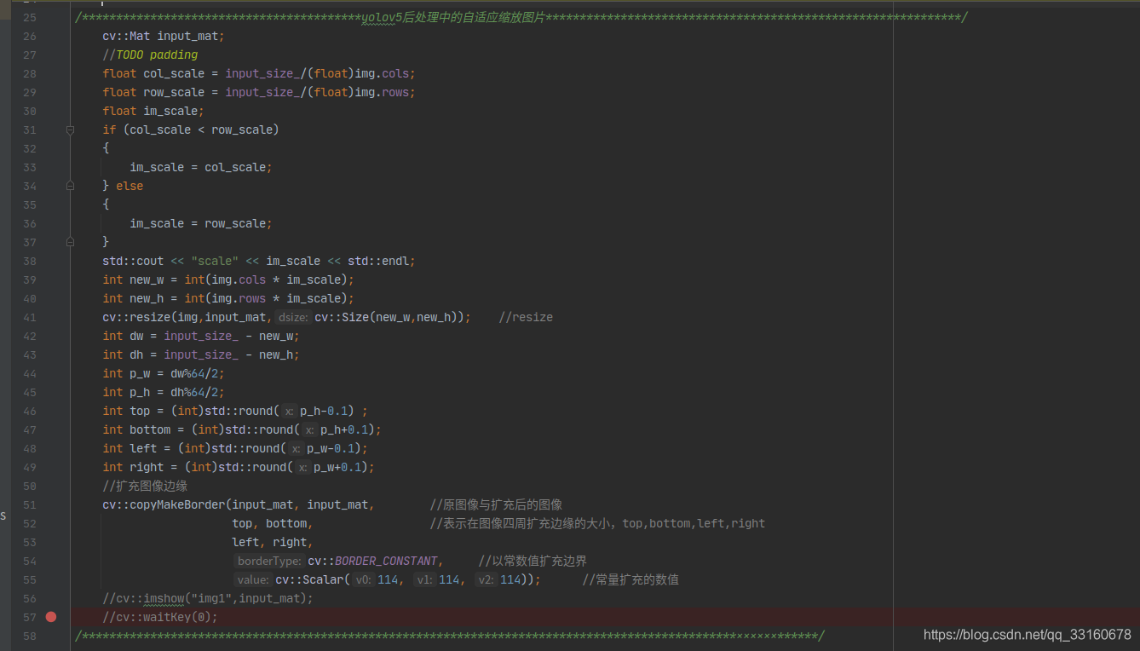Collapse the code block ending at line 37

coord(70,242)
